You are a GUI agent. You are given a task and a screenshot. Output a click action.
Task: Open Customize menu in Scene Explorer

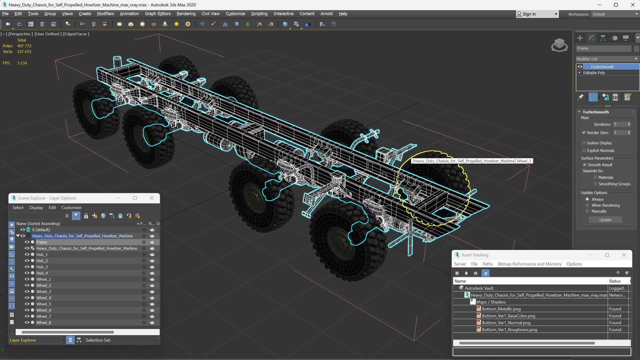[x=71, y=208]
